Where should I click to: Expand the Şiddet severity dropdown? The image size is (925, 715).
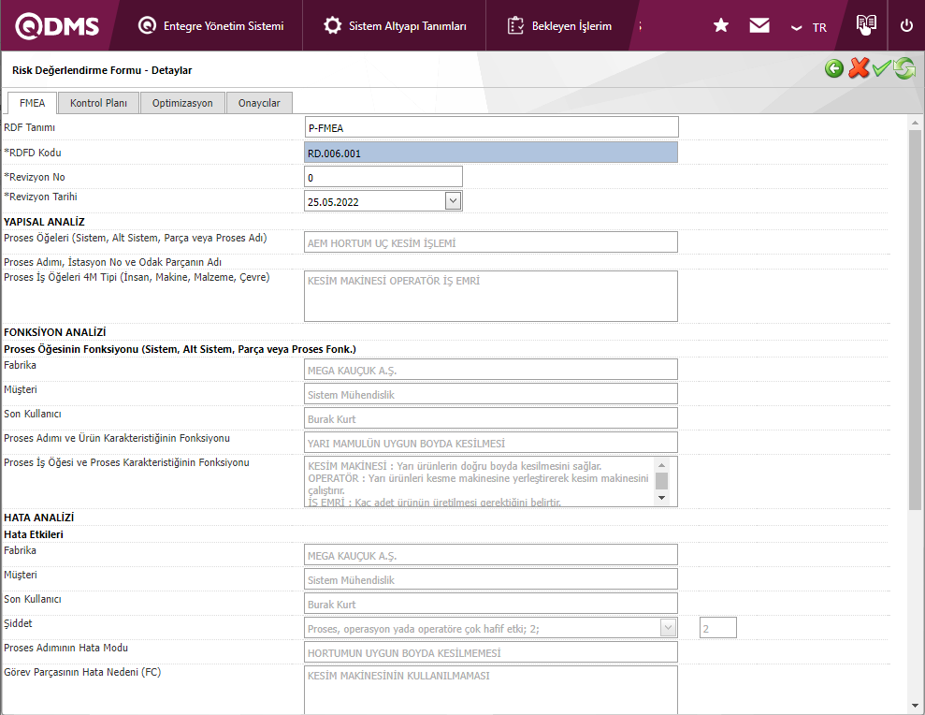[x=668, y=628]
